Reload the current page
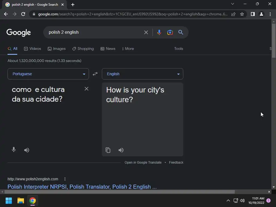 tap(23, 14)
